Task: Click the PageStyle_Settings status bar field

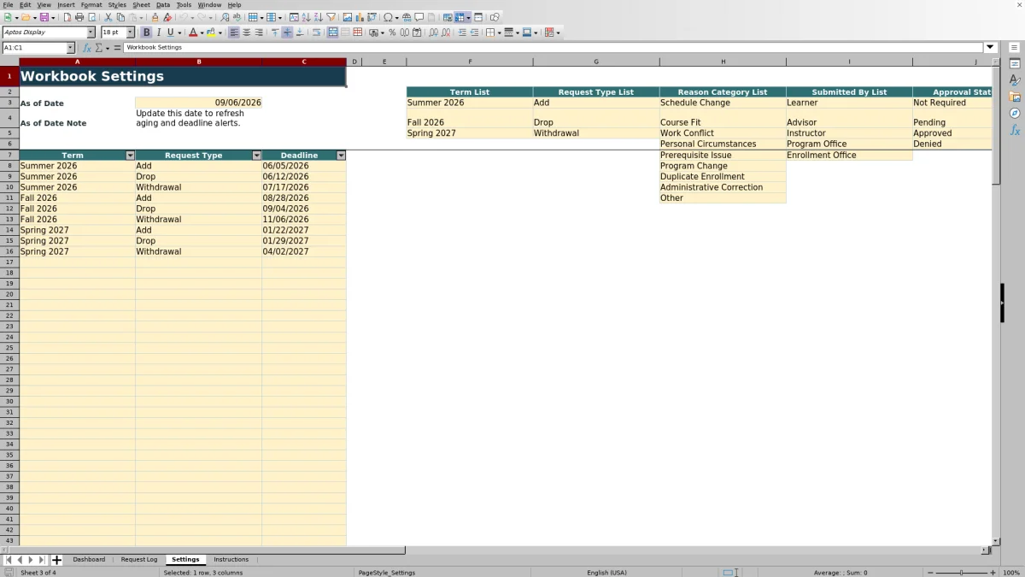Action: [x=387, y=573]
